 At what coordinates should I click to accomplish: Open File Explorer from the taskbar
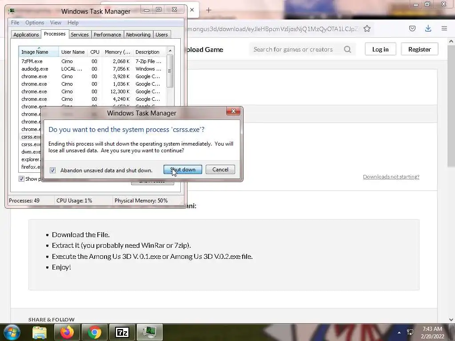coord(40,332)
